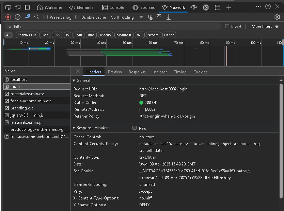Import a HAR file
The width and height of the screenshot is (284, 211).
pyautogui.click(x=159, y=17)
